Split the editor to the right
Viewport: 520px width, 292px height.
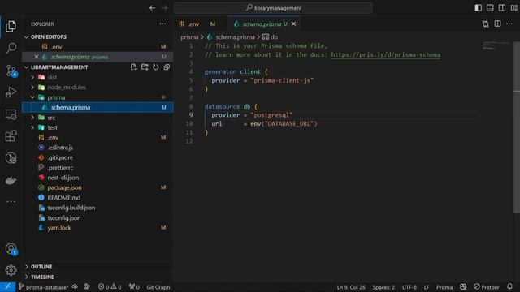coord(497,24)
